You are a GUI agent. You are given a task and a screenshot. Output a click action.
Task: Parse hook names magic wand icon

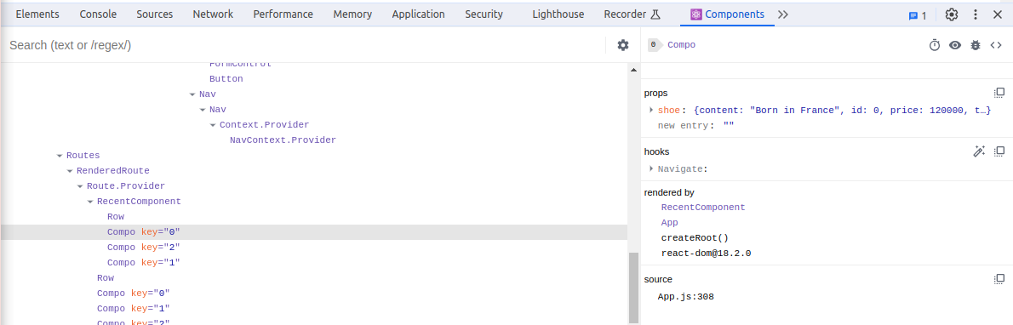(x=979, y=151)
